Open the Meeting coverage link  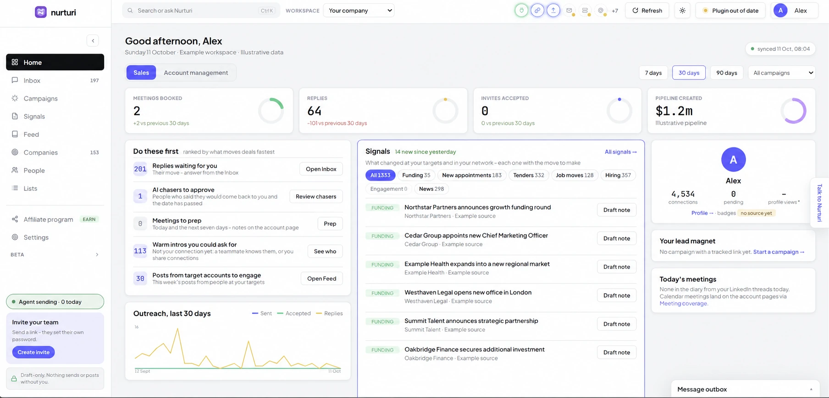pyautogui.click(x=684, y=304)
